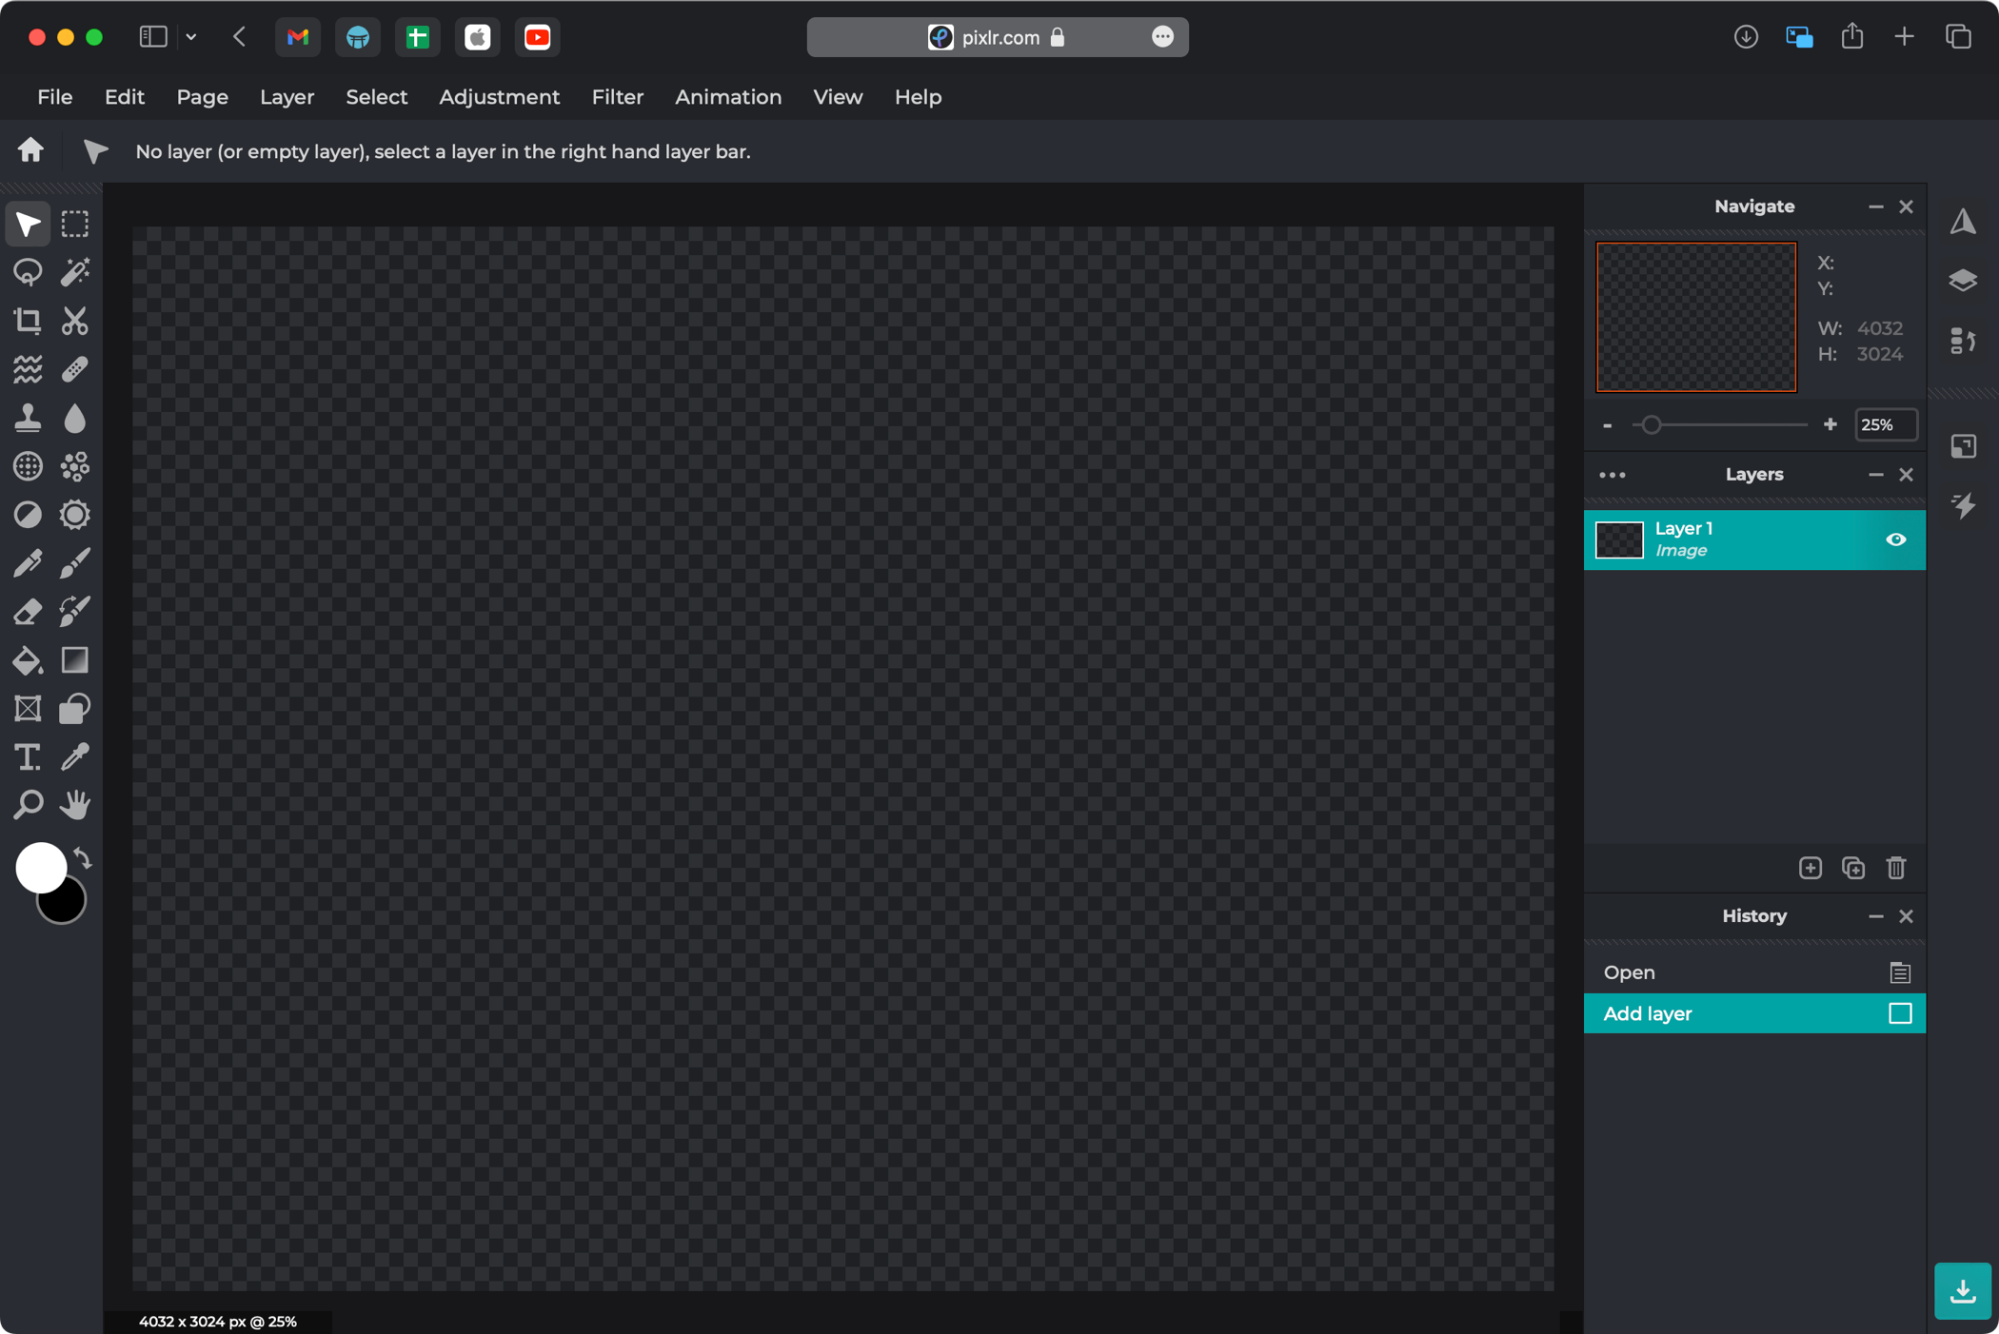This screenshot has width=1999, height=1334.
Task: Select the Magic Wand tool
Action: (x=75, y=272)
